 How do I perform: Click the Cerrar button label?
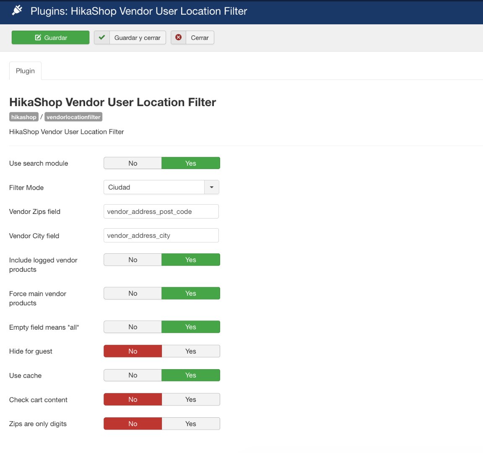click(200, 38)
